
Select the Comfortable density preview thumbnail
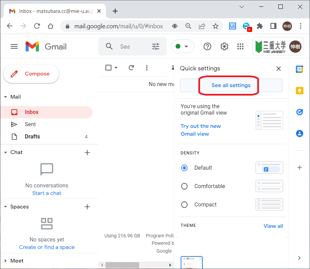[269, 186]
